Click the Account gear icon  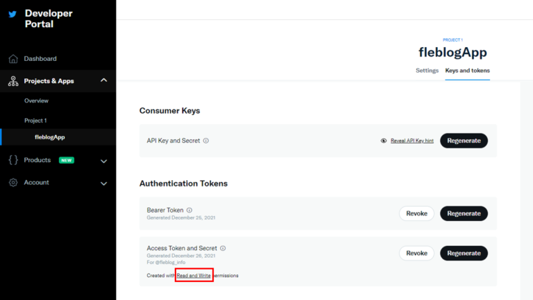[x=13, y=183]
